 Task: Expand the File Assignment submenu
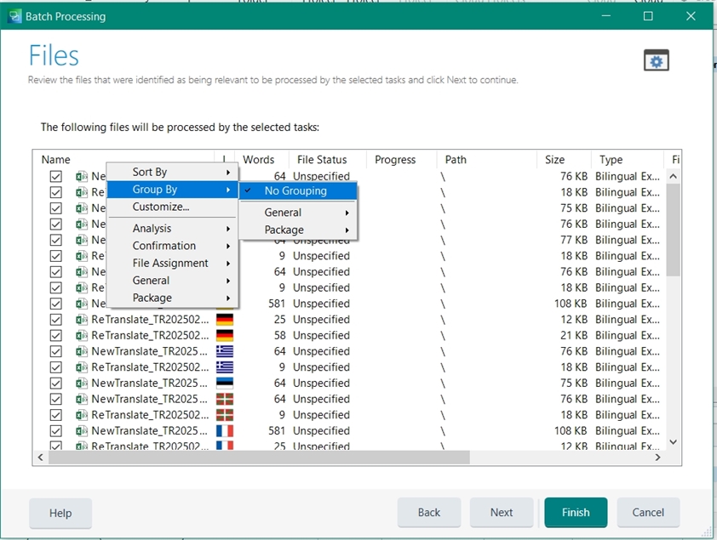click(172, 264)
